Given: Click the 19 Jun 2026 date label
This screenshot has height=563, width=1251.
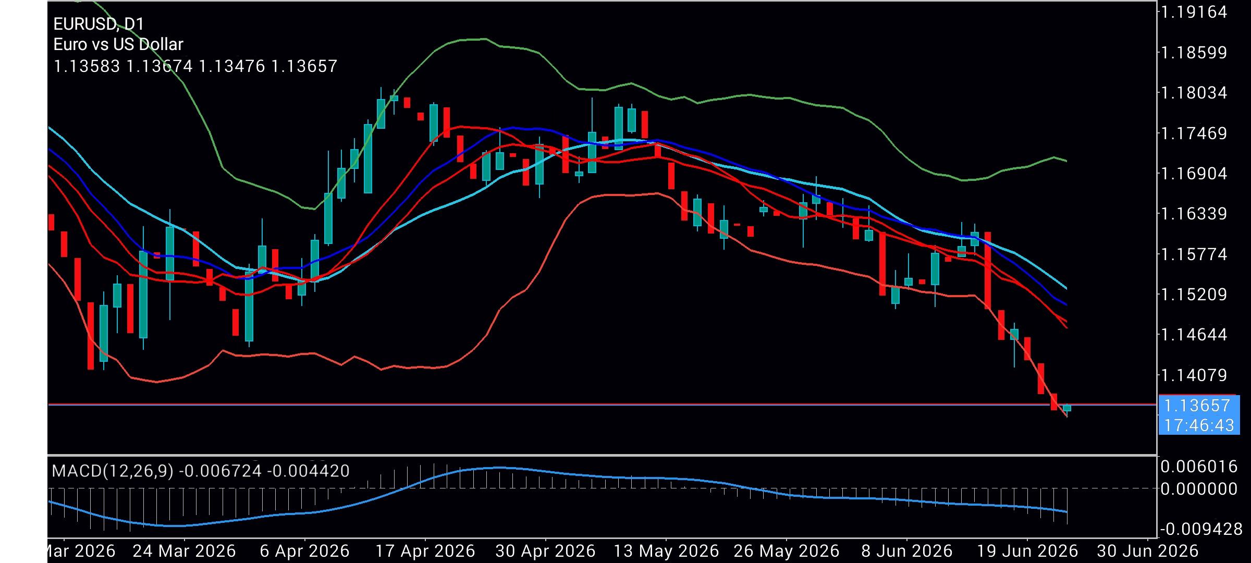Looking at the screenshot, I should (x=1027, y=551).
